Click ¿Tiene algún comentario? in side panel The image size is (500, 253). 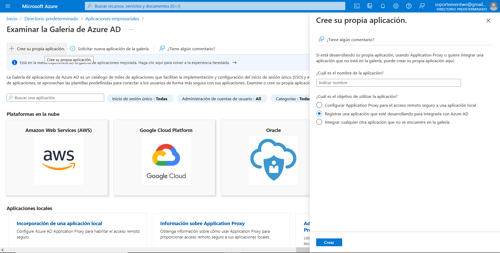click(x=350, y=40)
